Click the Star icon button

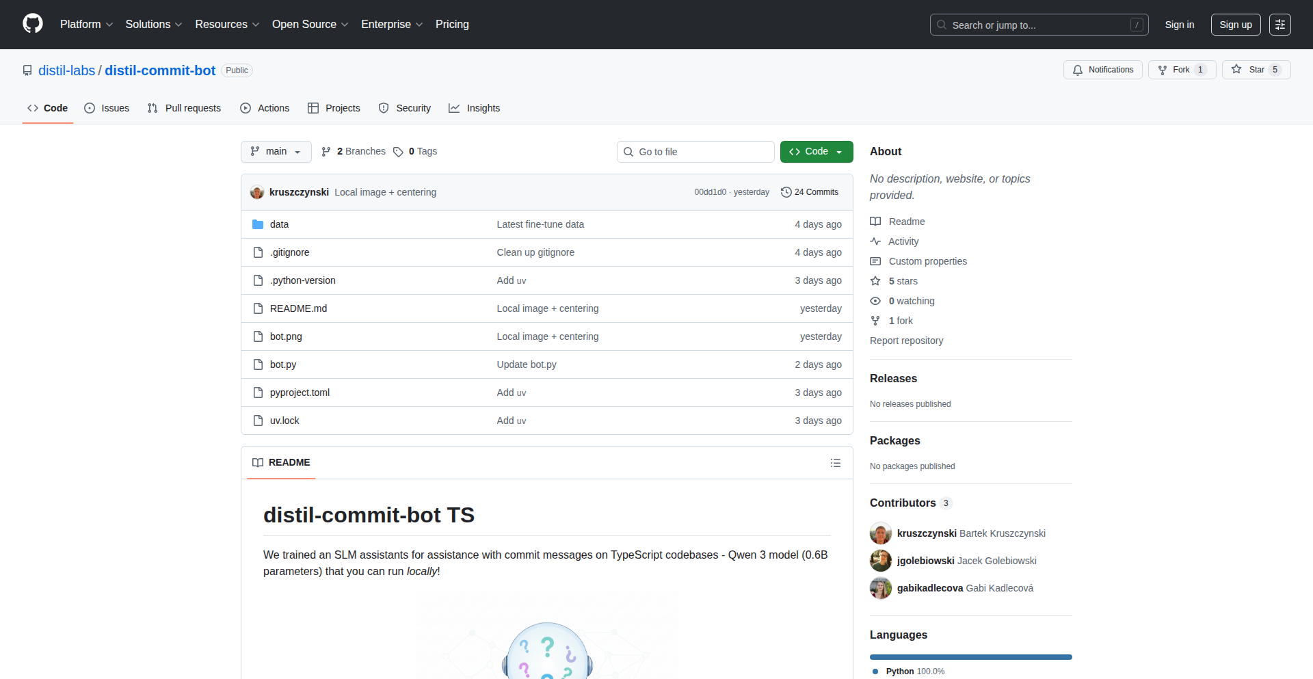click(x=1256, y=70)
